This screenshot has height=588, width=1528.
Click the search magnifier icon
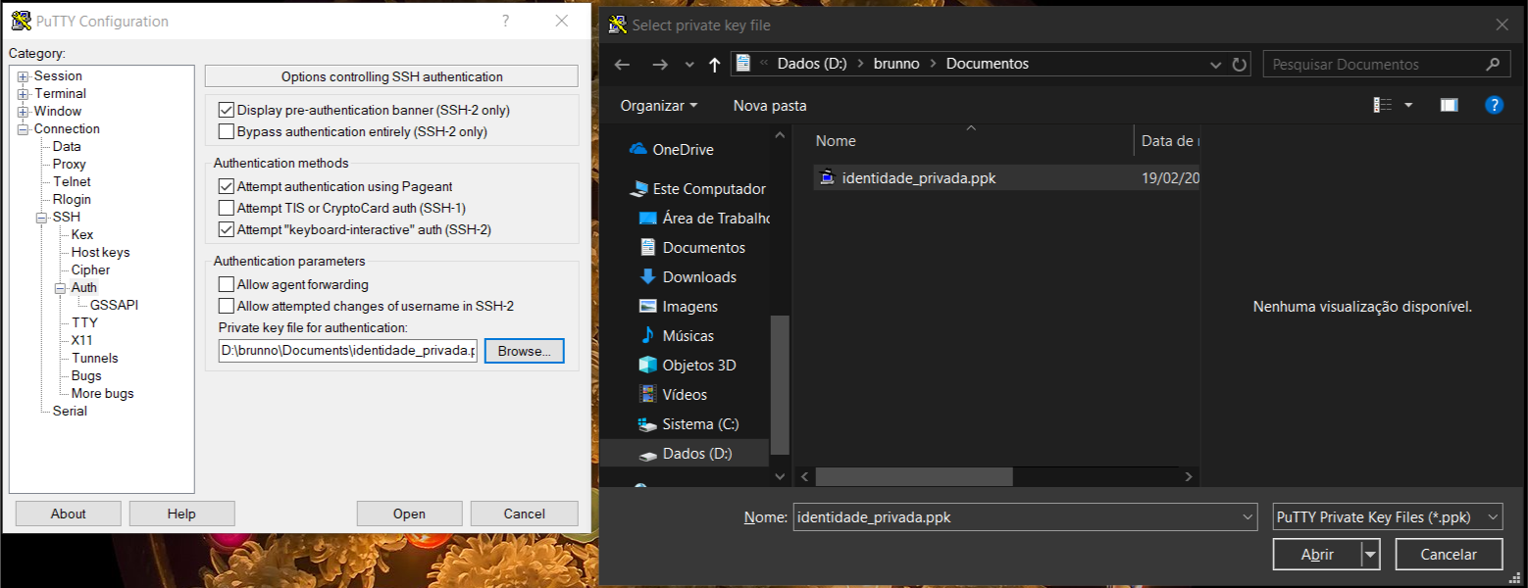point(1494,64)
